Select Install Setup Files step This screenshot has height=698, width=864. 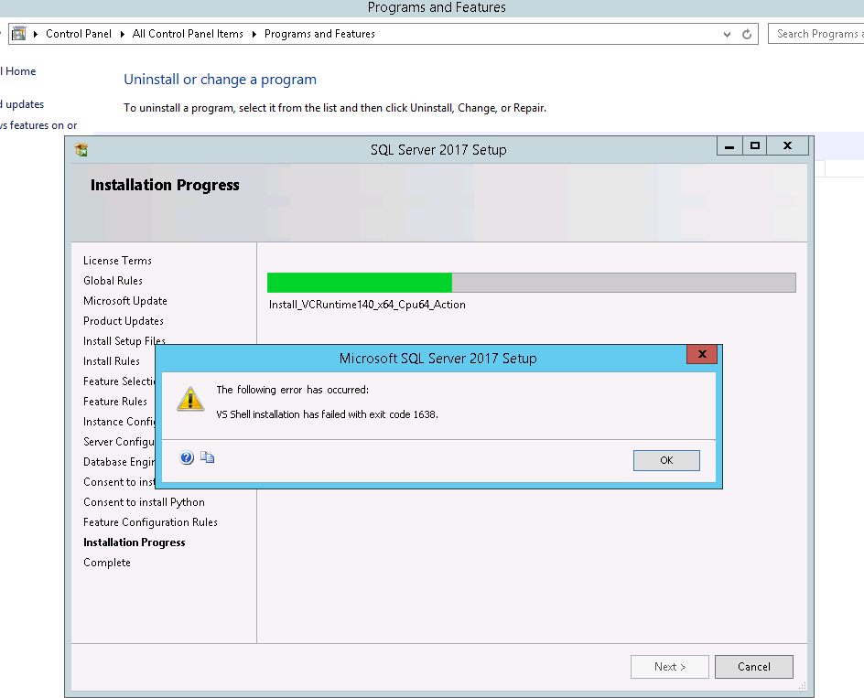pyautogui.click(x=124, y=341)
